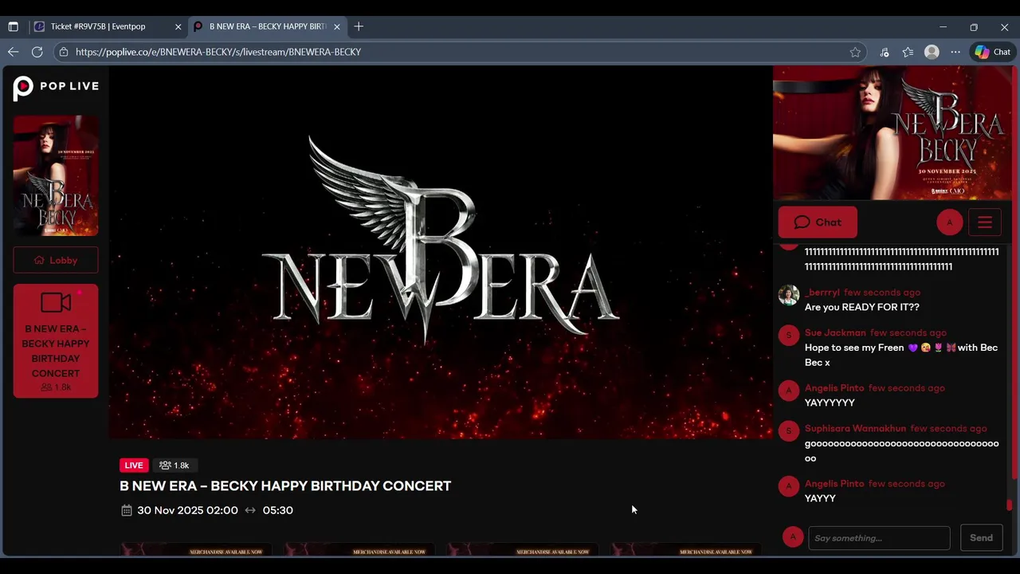1020x574 pixels.
Task: Switch to Ticket #R9V75B Eventpop tab
Action: (x=108, y=26)
